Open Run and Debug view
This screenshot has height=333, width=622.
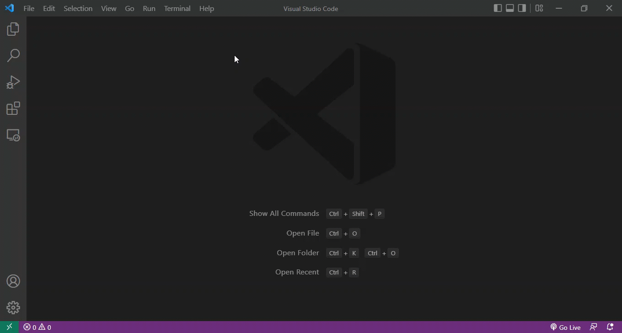point(13,82)
